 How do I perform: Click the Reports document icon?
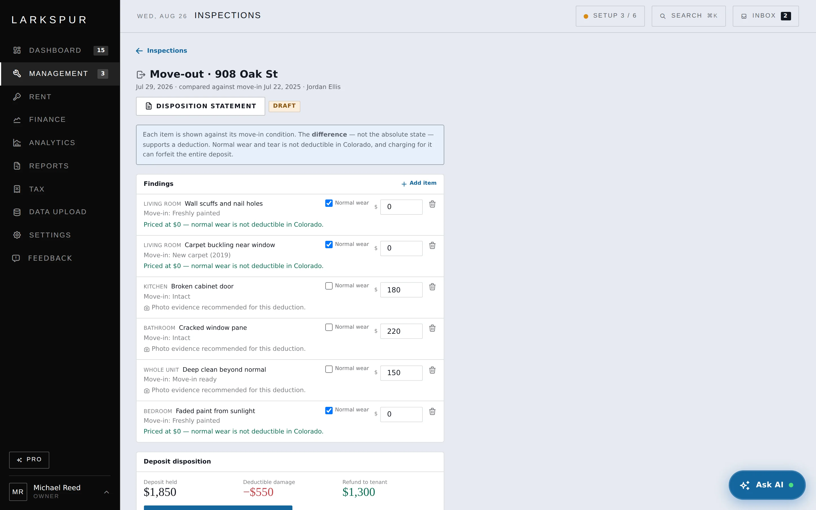[x=17, y=166]
